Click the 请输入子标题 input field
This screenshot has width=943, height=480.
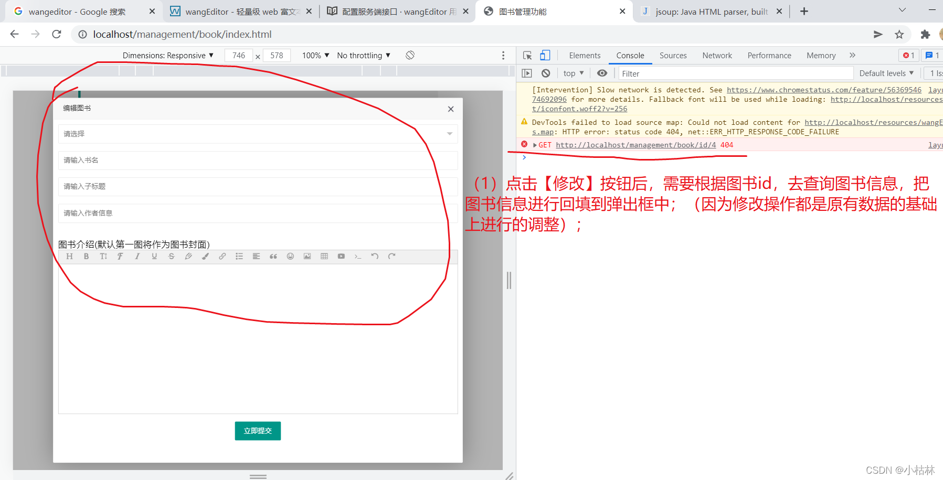point(258,186)
